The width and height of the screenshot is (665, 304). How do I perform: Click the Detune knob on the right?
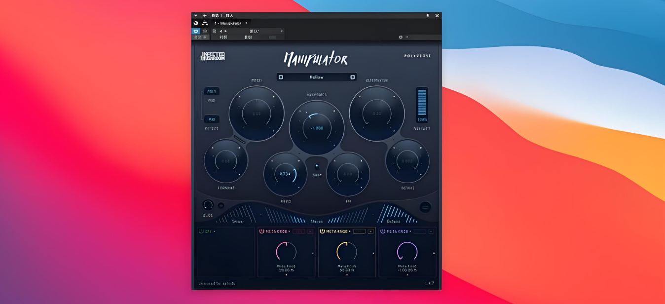point(407,161)
